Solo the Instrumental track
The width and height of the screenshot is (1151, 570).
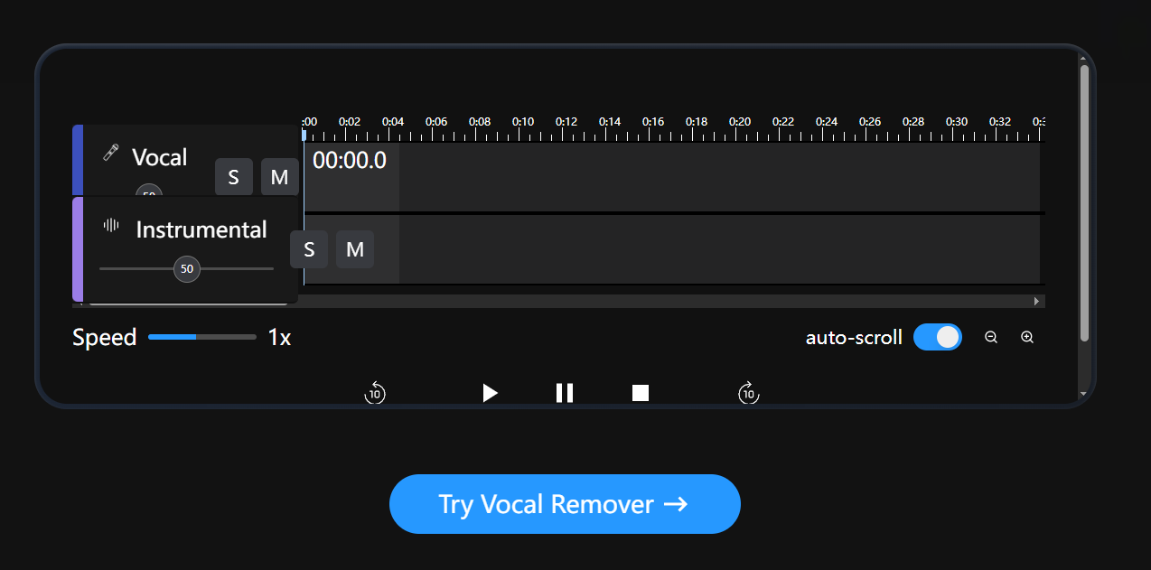[x=309, y=249]
